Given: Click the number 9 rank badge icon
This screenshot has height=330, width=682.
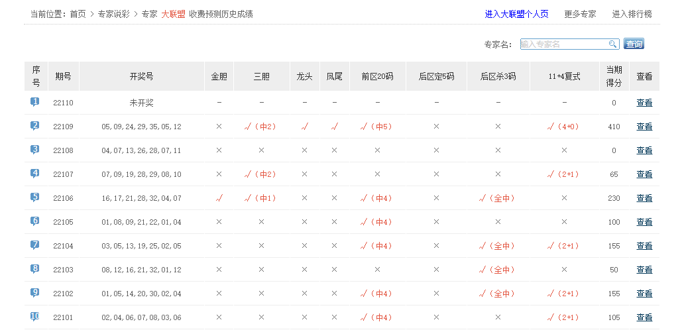Looking at the screenshot, I should [34, 293].
